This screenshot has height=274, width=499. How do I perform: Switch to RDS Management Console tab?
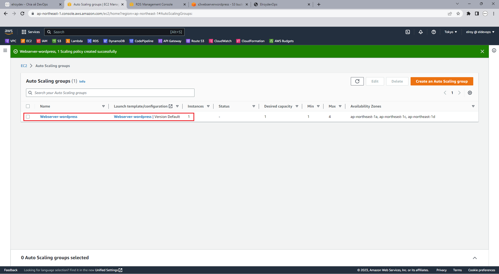[157, 4]
